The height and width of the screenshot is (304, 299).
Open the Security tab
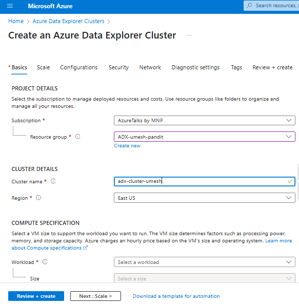click(x=118, y=67)
